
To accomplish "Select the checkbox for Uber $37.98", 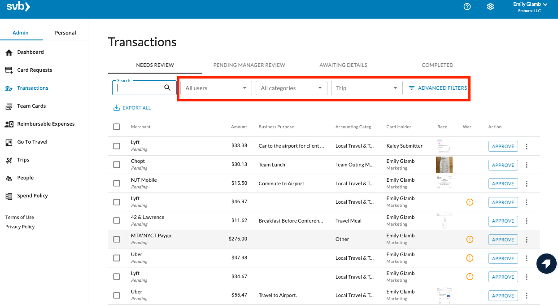I will (117, 258).
